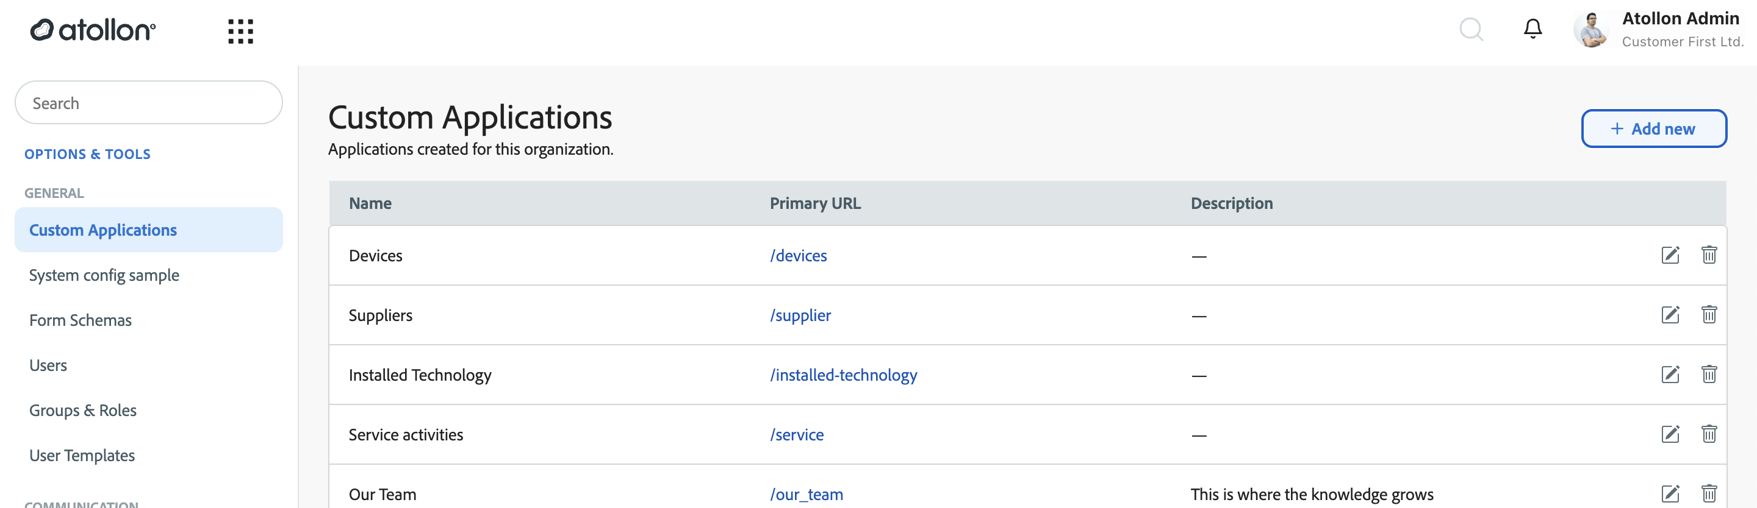Screen dimensions: 1757x508
Task: Delete the Service activities application
Action: (x=1709, y=434)
